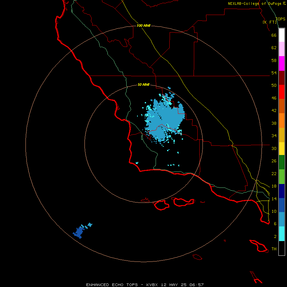
Task: Click the magenta legend swatch
Action: 282,63
